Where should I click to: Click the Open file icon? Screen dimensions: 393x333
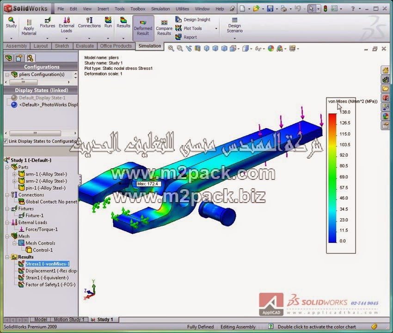(x=256, y=9)
